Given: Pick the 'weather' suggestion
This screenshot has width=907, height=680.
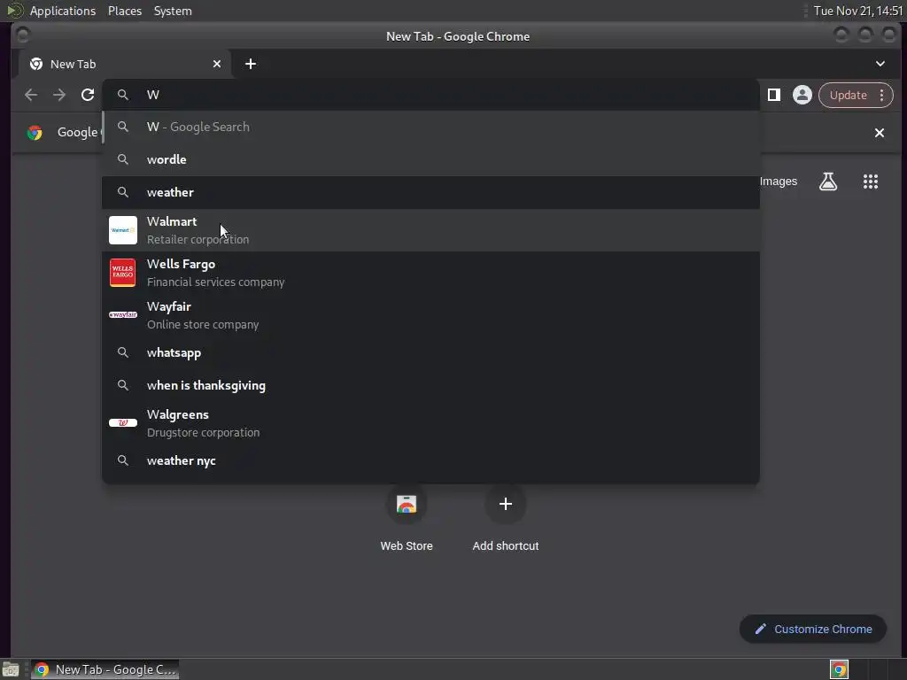Looking at the screenshot, I should (430, 192).
